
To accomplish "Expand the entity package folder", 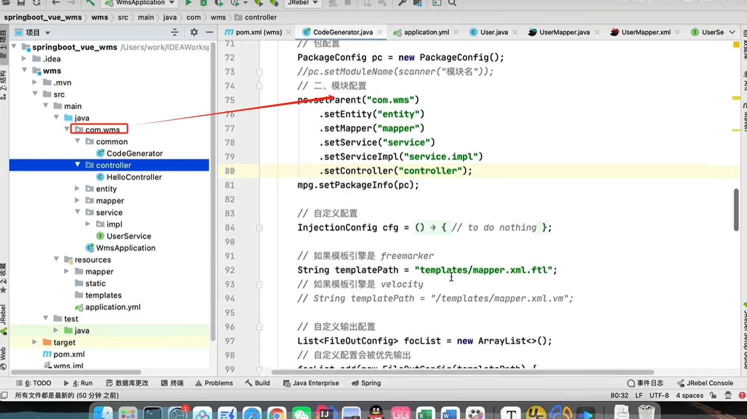I will tap(77, 189).
